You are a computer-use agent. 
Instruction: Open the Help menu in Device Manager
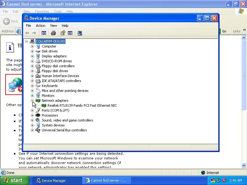(65, 26)
